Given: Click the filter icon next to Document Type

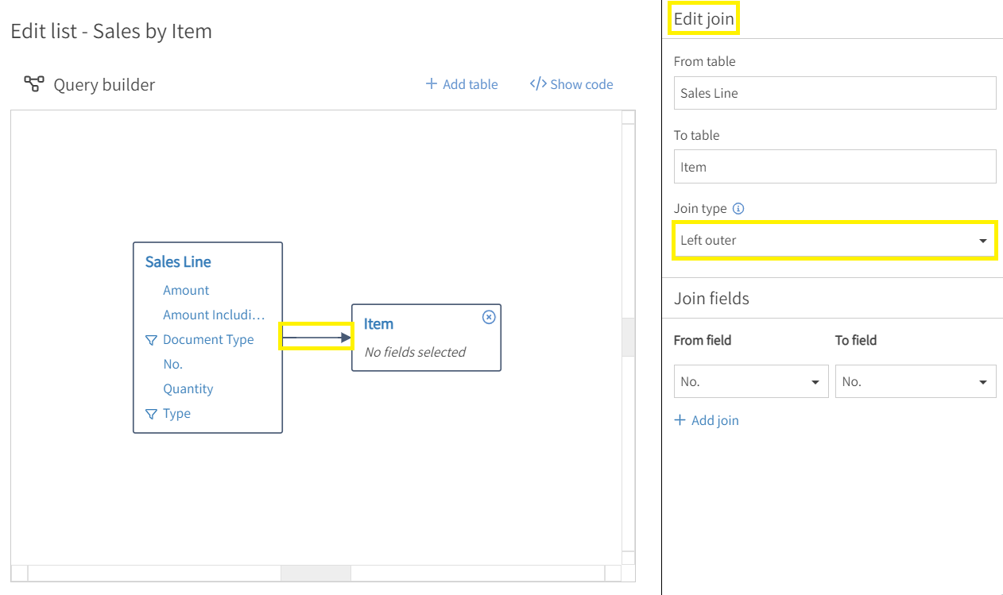Looking at the screenshot, I should [151, 340].
